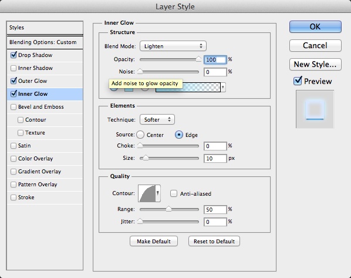Screen dimensions: 351x278
Task: Click the Noise slider handle
Action: [140, 71]
